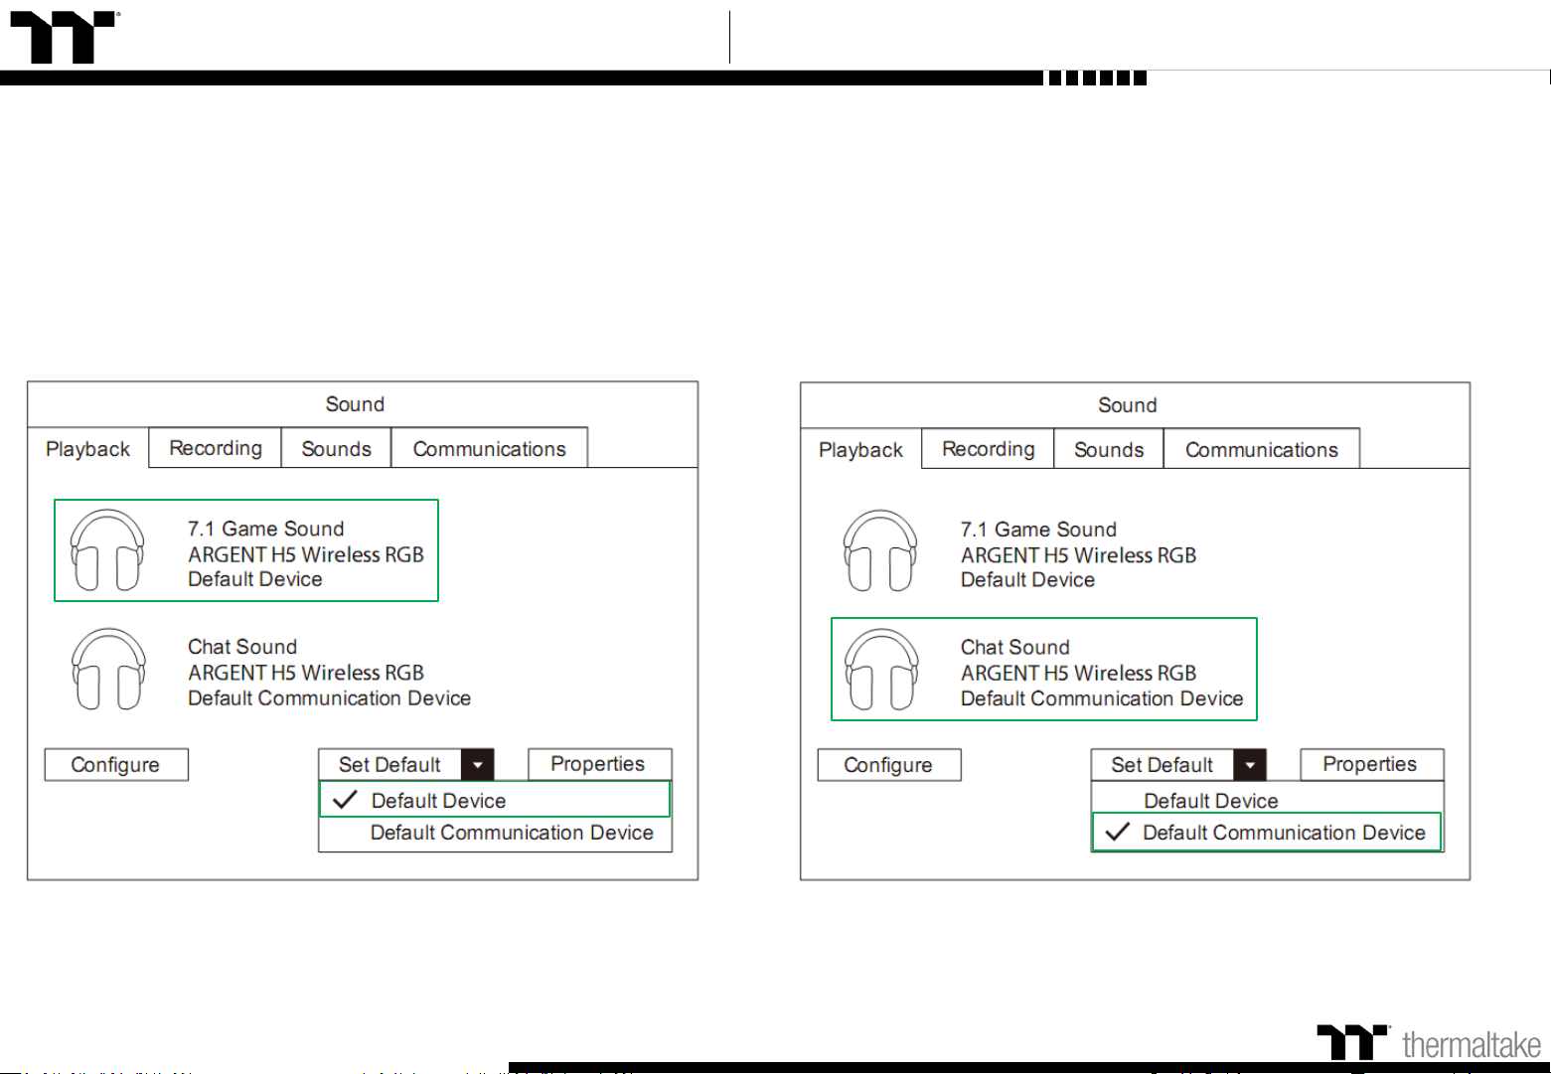
Task: Expand Set Default dropdown arrow in right dialog
Action: (x=1250, y=764)
